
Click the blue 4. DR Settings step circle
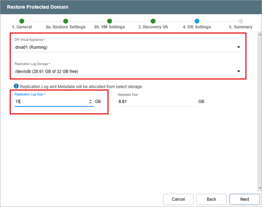(x=197, y=21)
